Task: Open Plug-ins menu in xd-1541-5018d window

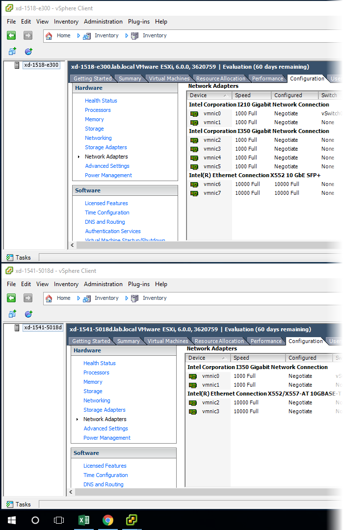Action: coord(138,284)
